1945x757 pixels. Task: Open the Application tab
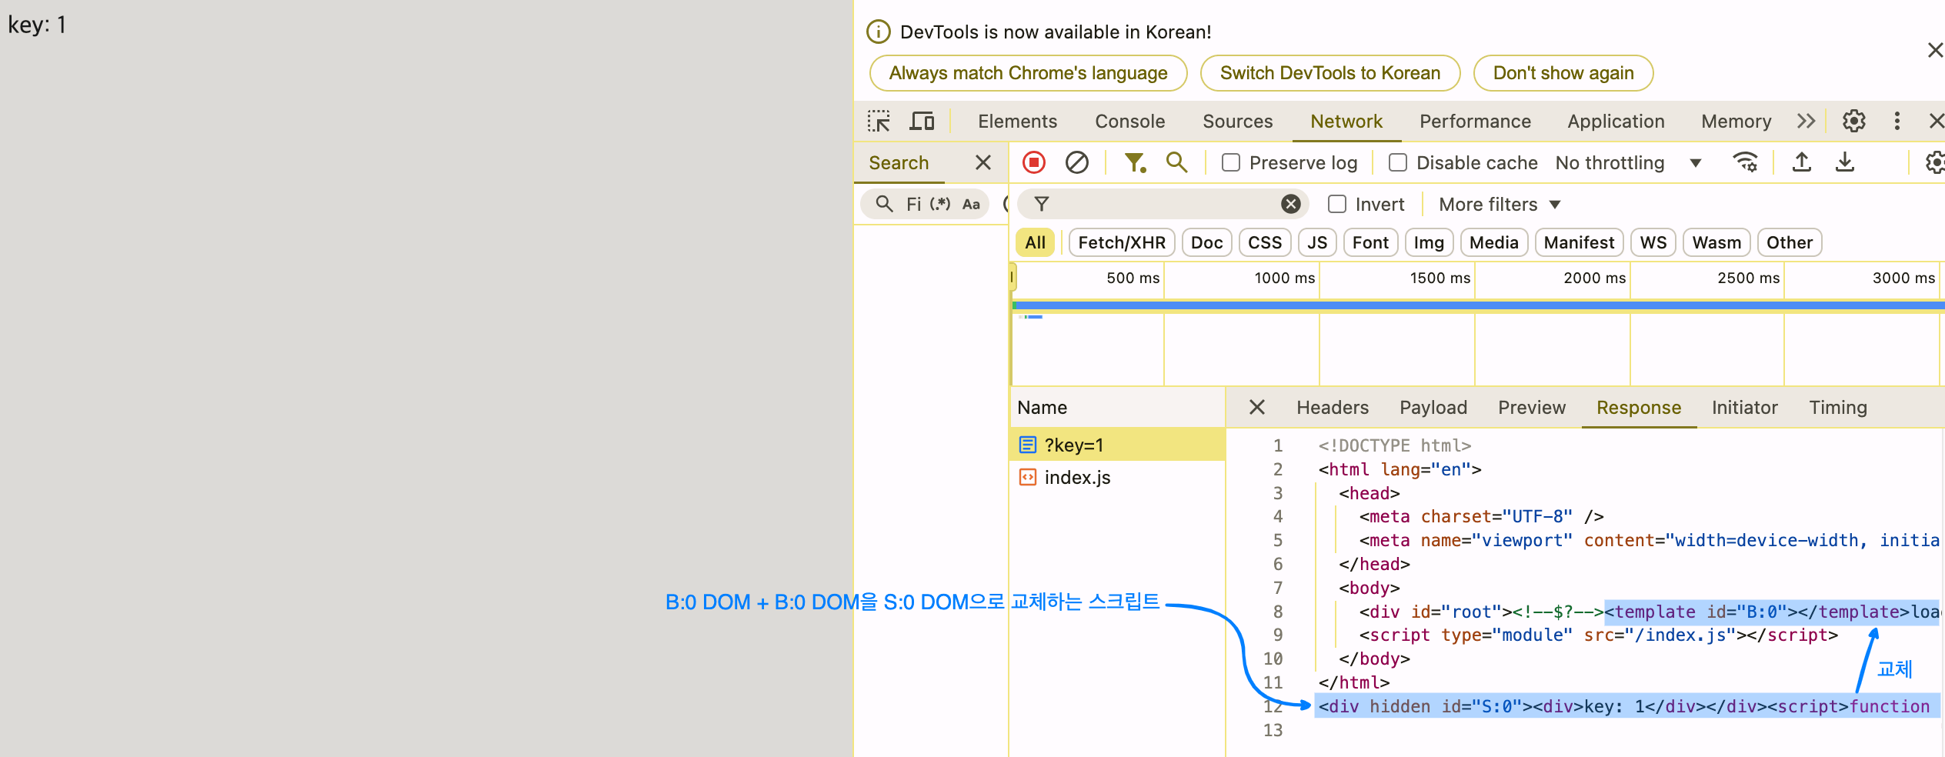pos(1616,122)
